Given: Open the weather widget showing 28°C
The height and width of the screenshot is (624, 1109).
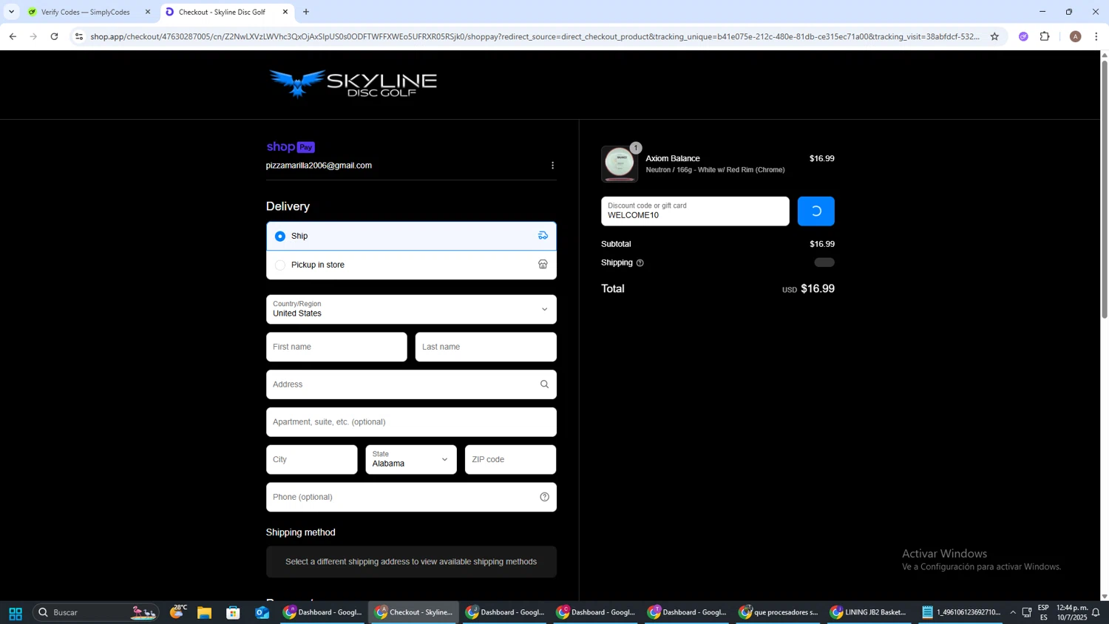Looking at the screenshot, I should pyautogui.click(x=177, y=611).
